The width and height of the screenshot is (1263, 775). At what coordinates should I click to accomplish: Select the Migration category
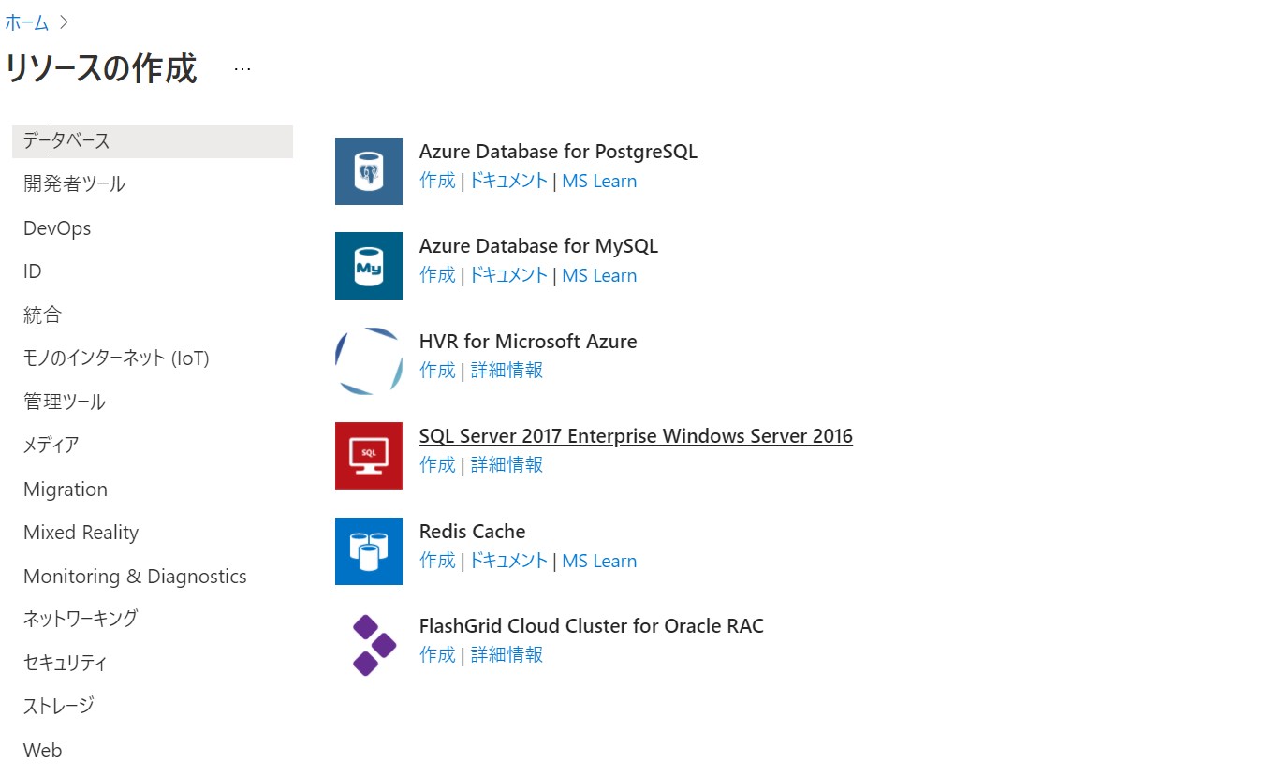point(66,490)
